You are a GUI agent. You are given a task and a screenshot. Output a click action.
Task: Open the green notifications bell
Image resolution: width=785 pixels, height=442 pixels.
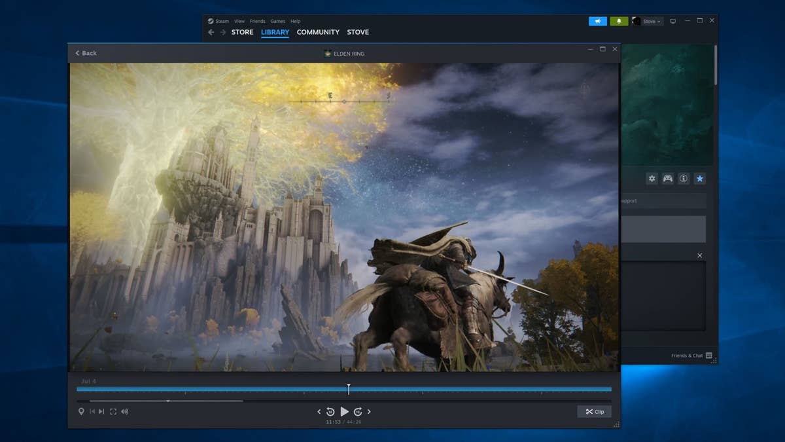click(618, 20)
